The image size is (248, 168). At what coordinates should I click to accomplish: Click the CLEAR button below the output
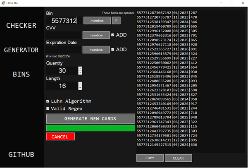[179, 158]
